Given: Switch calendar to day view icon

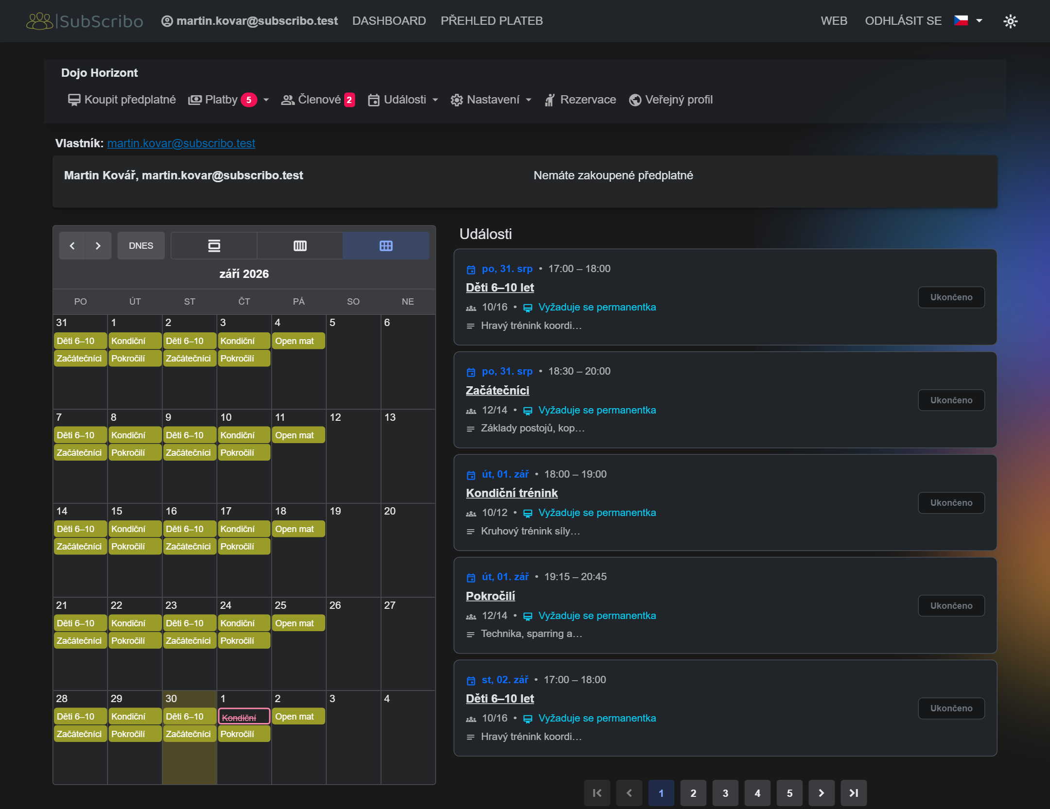Looking at the screenshot, I should pos(214,246).
